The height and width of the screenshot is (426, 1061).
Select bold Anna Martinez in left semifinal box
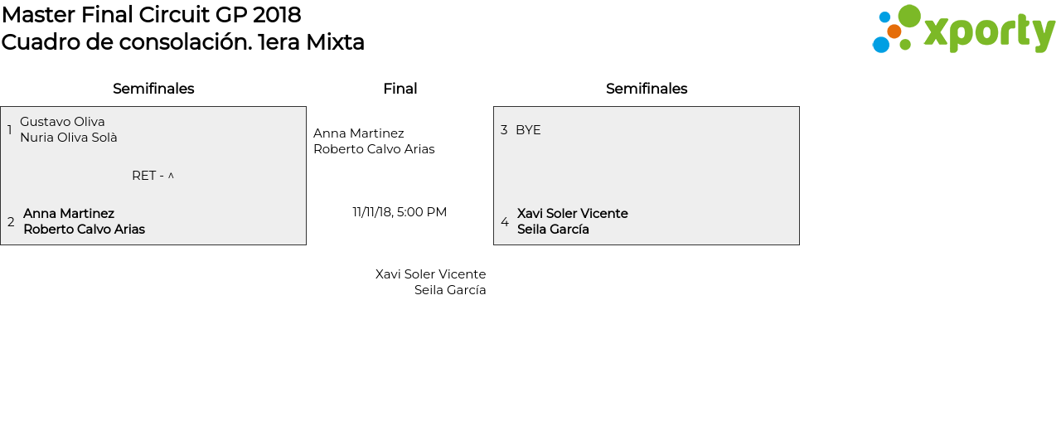point(69,214)
